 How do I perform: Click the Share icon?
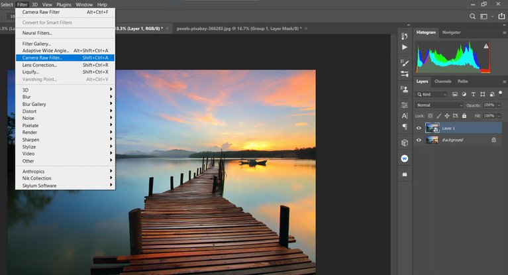pyautogui.click(x=501, y=16)
